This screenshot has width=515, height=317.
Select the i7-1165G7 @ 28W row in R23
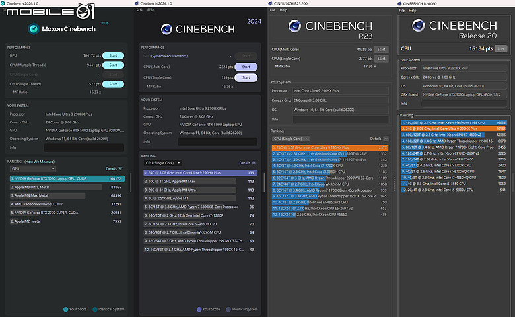(330, 154)
